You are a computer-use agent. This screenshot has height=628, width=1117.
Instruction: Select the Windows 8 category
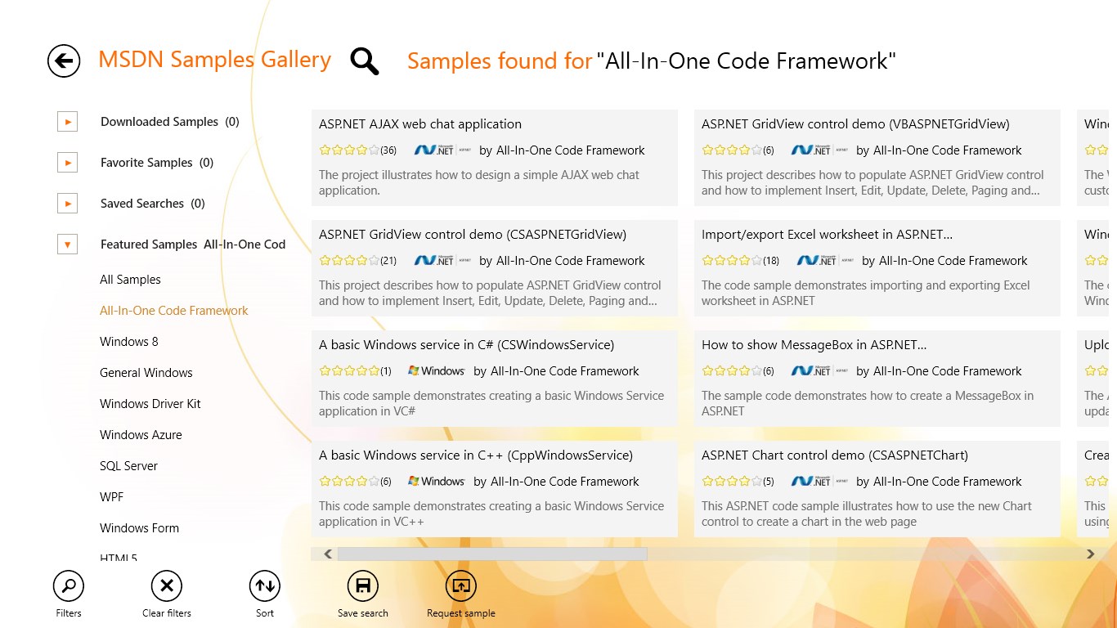click(x=129, y=342)
